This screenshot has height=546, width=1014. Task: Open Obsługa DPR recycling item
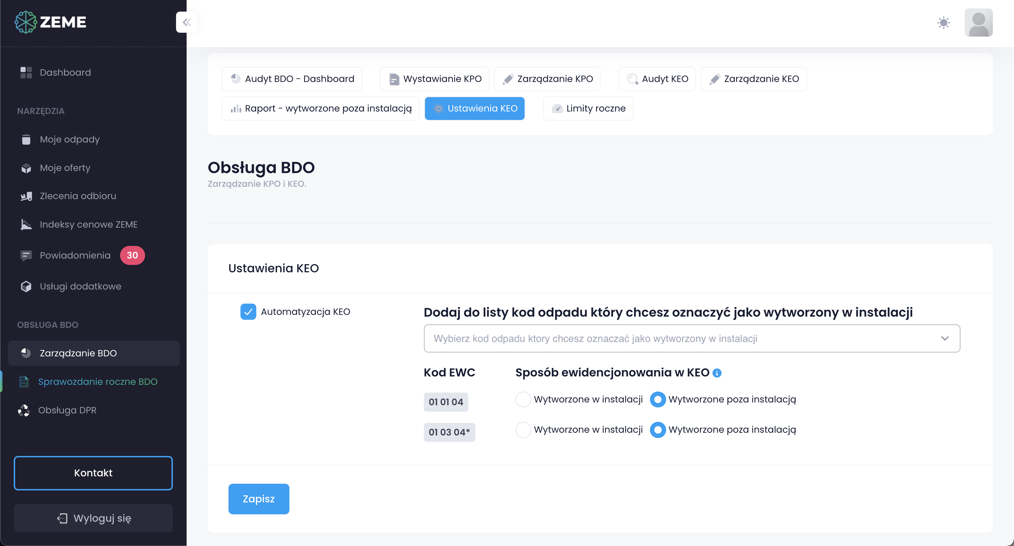(x=67, y=410)
